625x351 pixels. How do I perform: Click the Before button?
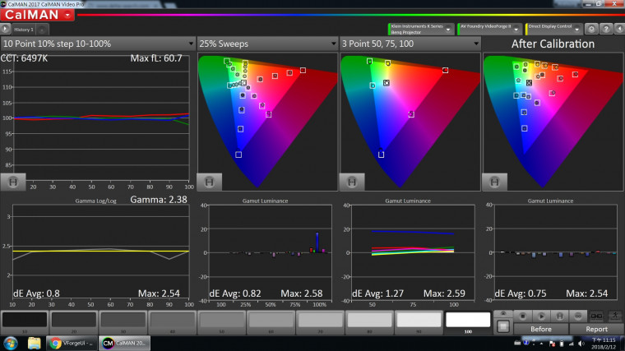coord(540,329)
